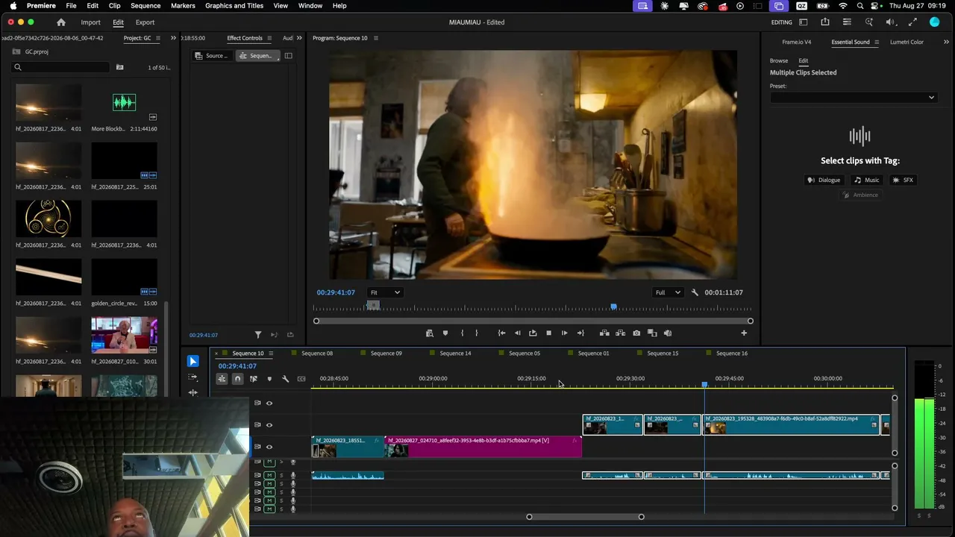Expand hidden Effect Controls panel tabs chevron
The image size is (955, 537).
299,38
